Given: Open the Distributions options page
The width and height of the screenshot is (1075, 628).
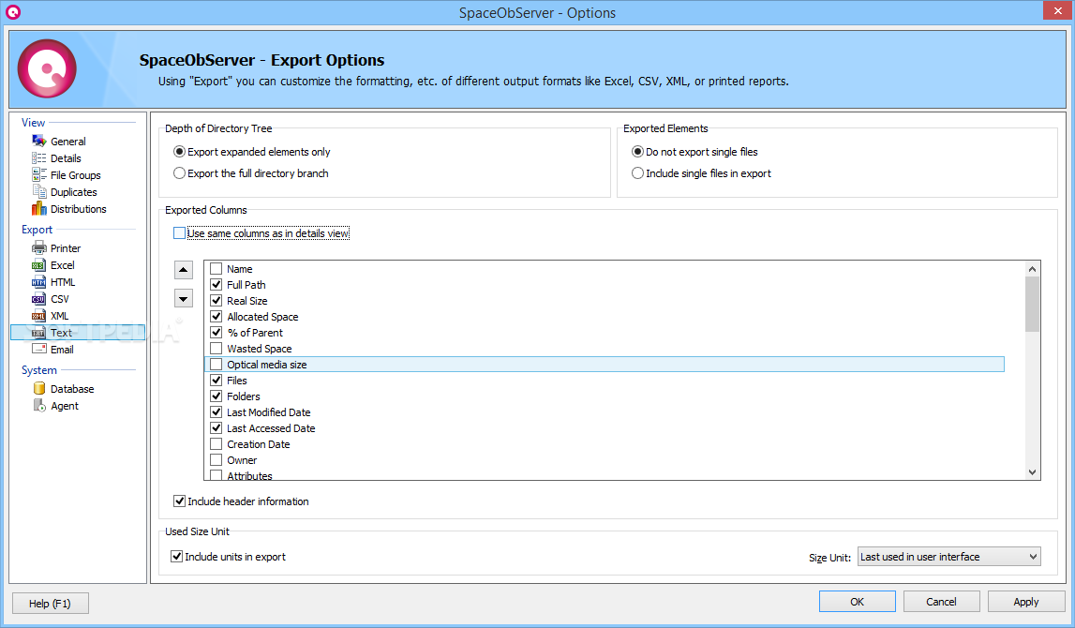Looking at the screenshot, I should (78, 209).
